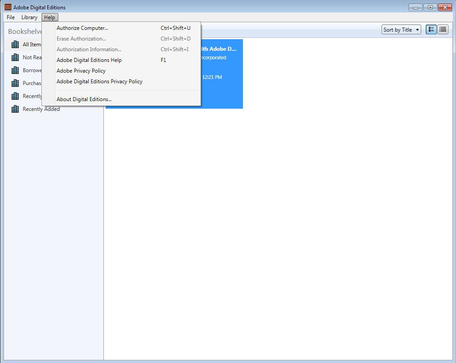The image size is (456, 363).
Task: Switch to thumbnail detail view
Action: coord(431,29)
